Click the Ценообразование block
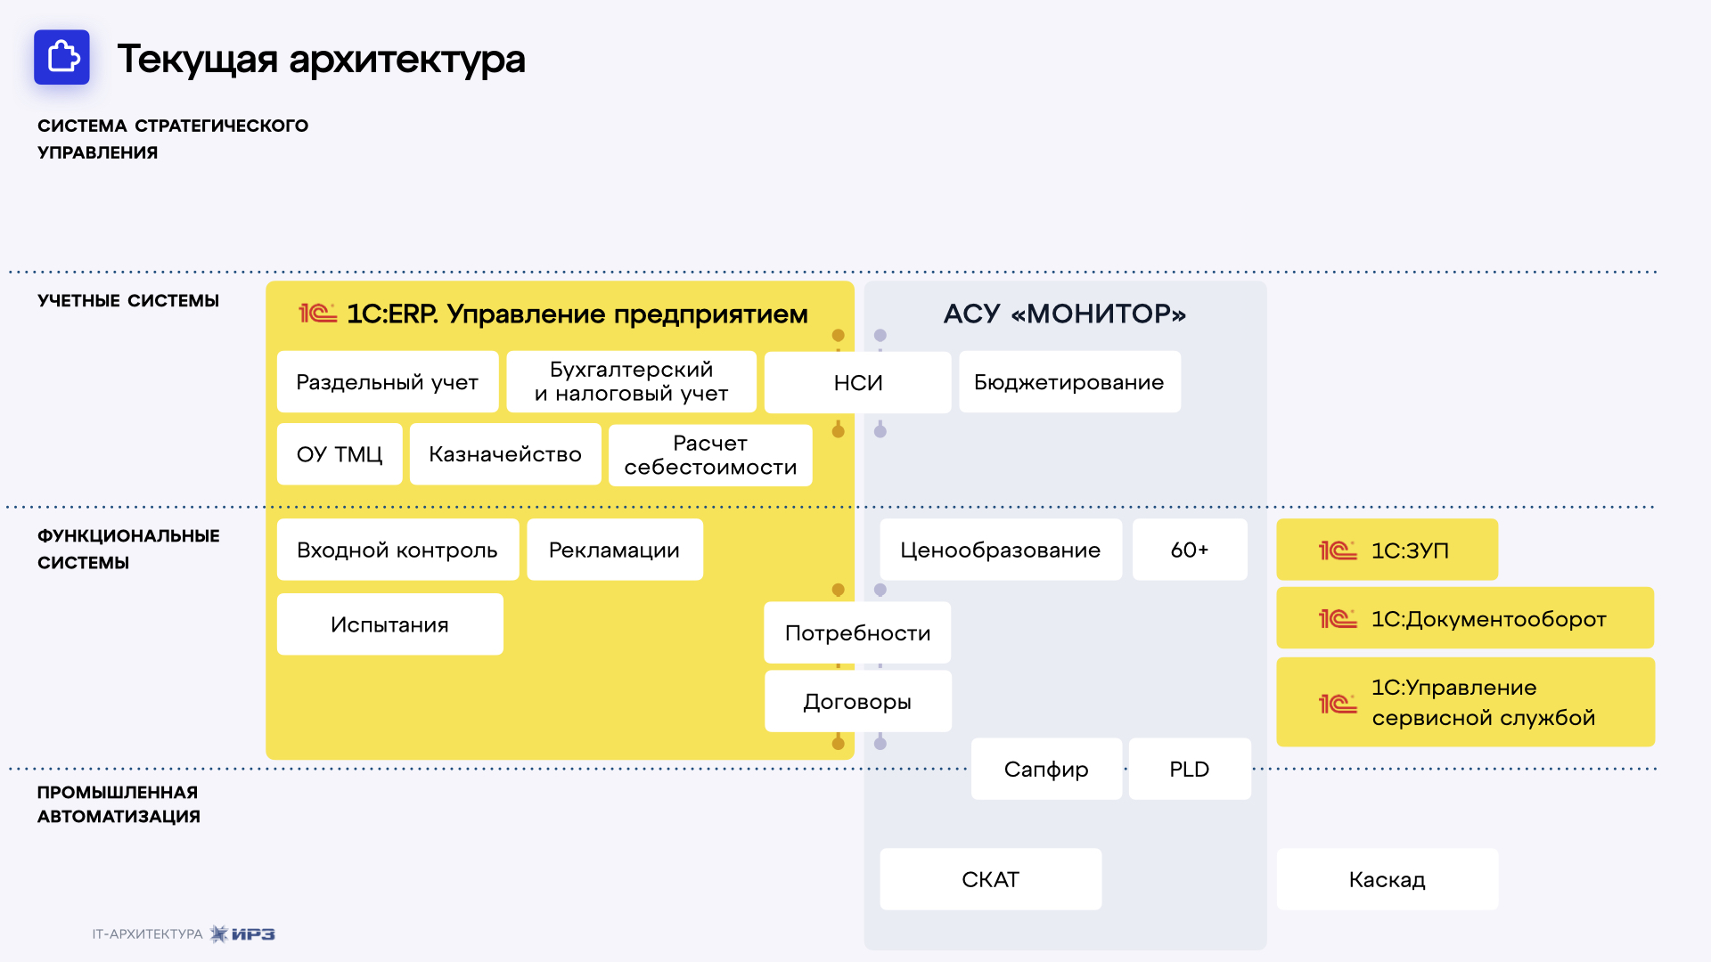This screenshot has height=962, width=1711. coord(1001,550)
